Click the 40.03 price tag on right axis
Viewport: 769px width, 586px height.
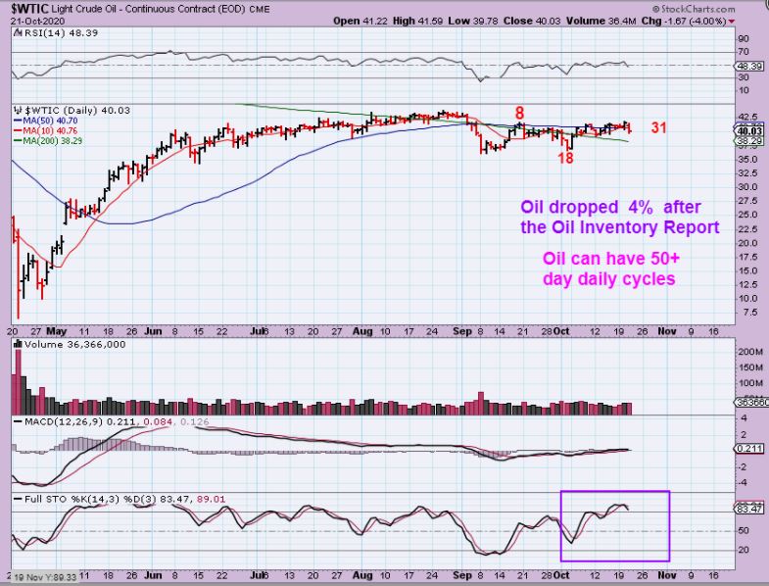tap(749, 131)
